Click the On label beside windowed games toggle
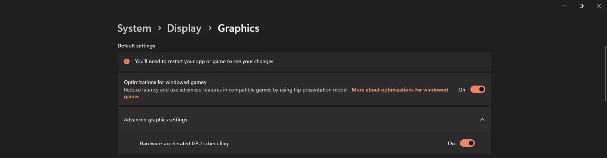Viewport: 607px width, 158px height. [462, 90]
